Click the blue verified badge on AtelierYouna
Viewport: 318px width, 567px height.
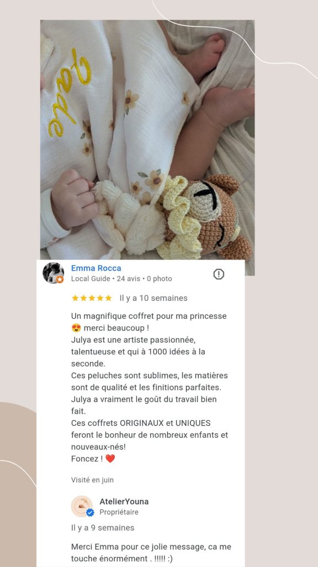90,512
